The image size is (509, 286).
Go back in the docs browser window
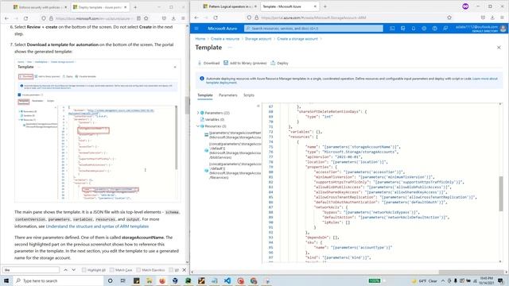6,18
